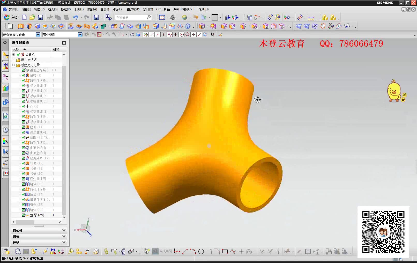Select the Line sketch tool in the bottom toolbar
This screenshot has height=263, width=417.
(185, 251)
